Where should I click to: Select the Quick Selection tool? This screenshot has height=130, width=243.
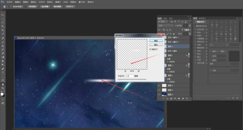pos(3,26)
